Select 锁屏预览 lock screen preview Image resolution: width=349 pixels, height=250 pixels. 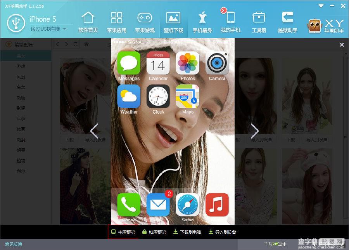click(x=154, y=232)
